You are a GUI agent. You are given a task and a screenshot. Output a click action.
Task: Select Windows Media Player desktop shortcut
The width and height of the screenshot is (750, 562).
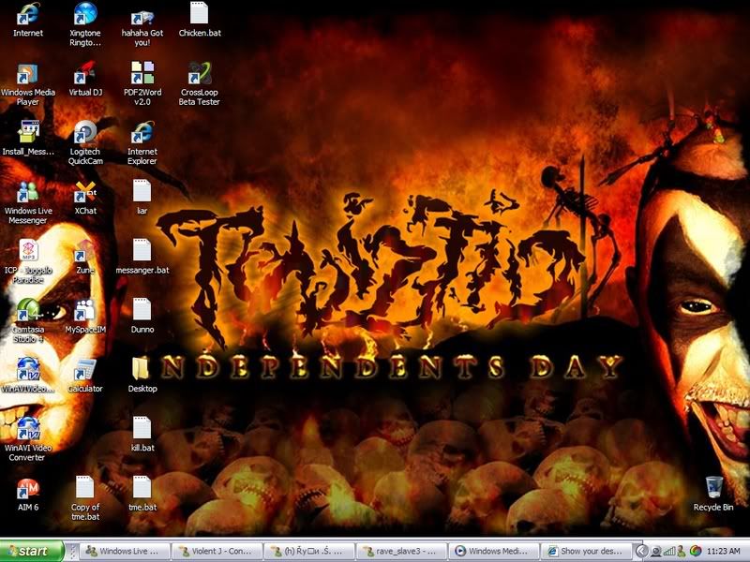coord(28,74)
